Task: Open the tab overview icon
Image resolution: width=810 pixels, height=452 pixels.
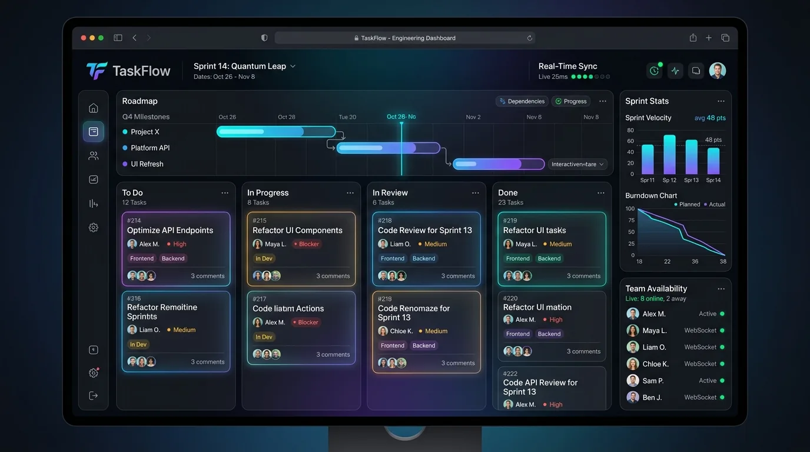Action: (725, 38)
